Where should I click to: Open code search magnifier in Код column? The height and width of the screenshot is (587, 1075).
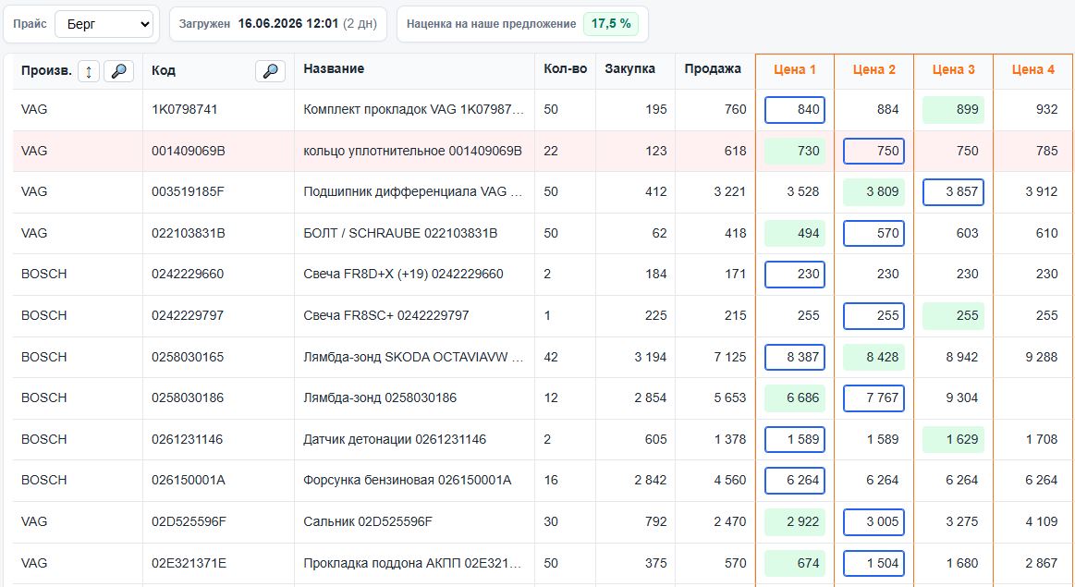point(270,70)
